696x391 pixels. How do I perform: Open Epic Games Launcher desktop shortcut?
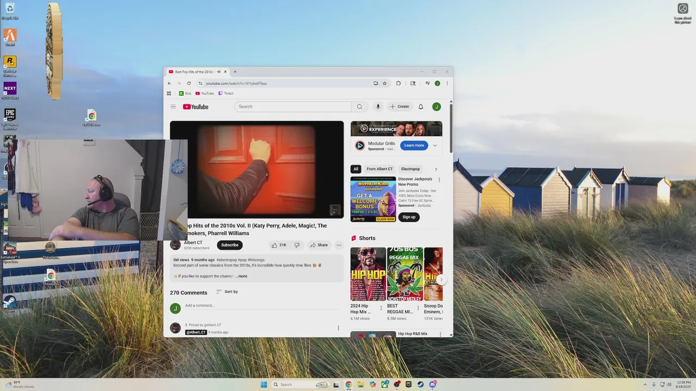pyautogui.click(x=10, y=119)
